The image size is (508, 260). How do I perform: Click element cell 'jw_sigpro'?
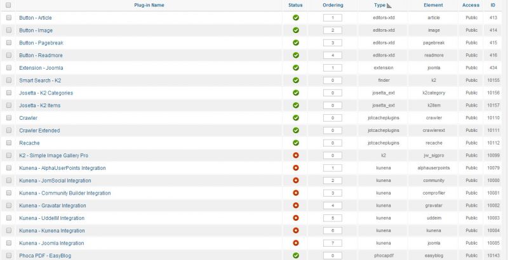434,155
